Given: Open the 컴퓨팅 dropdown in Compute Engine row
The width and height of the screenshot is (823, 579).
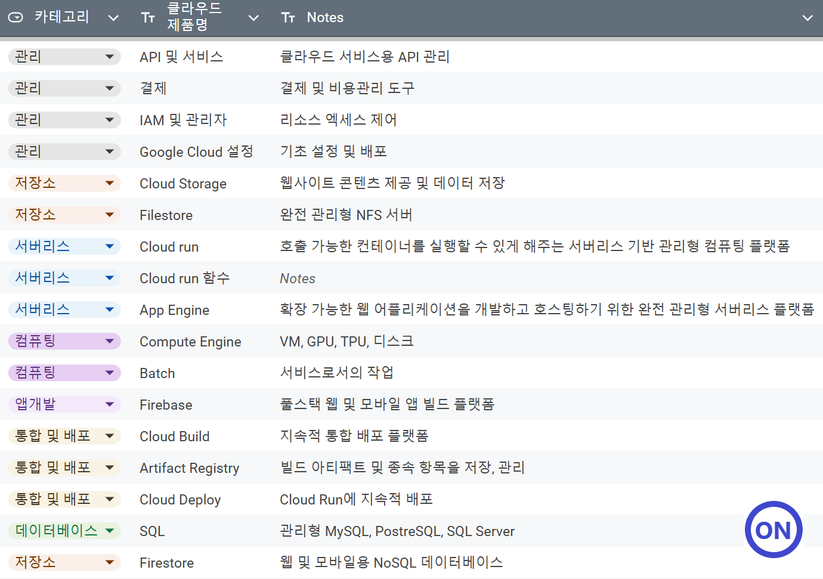Looking at the screenshot, I should (x=64, y=341).
